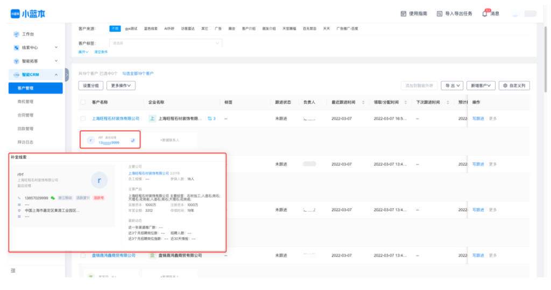
Task: Click the contact count icon showing 3
Action: 211,118
